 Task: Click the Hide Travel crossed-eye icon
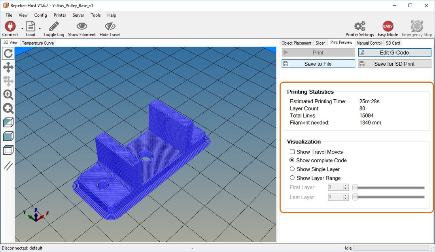(110, 27)
